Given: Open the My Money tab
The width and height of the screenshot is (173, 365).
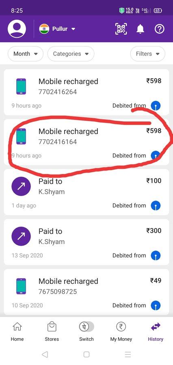Looking at the screenshot, I should coord(121,331).
